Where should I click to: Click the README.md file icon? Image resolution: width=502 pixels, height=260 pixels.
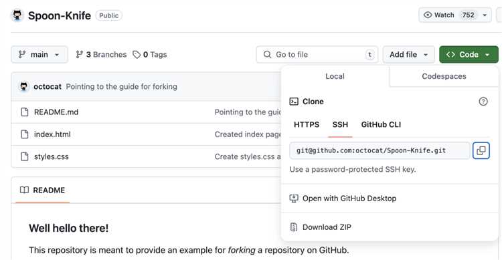24,112
